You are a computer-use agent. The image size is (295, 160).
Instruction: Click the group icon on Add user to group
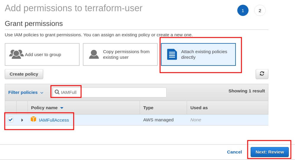(x=16, y=54)
